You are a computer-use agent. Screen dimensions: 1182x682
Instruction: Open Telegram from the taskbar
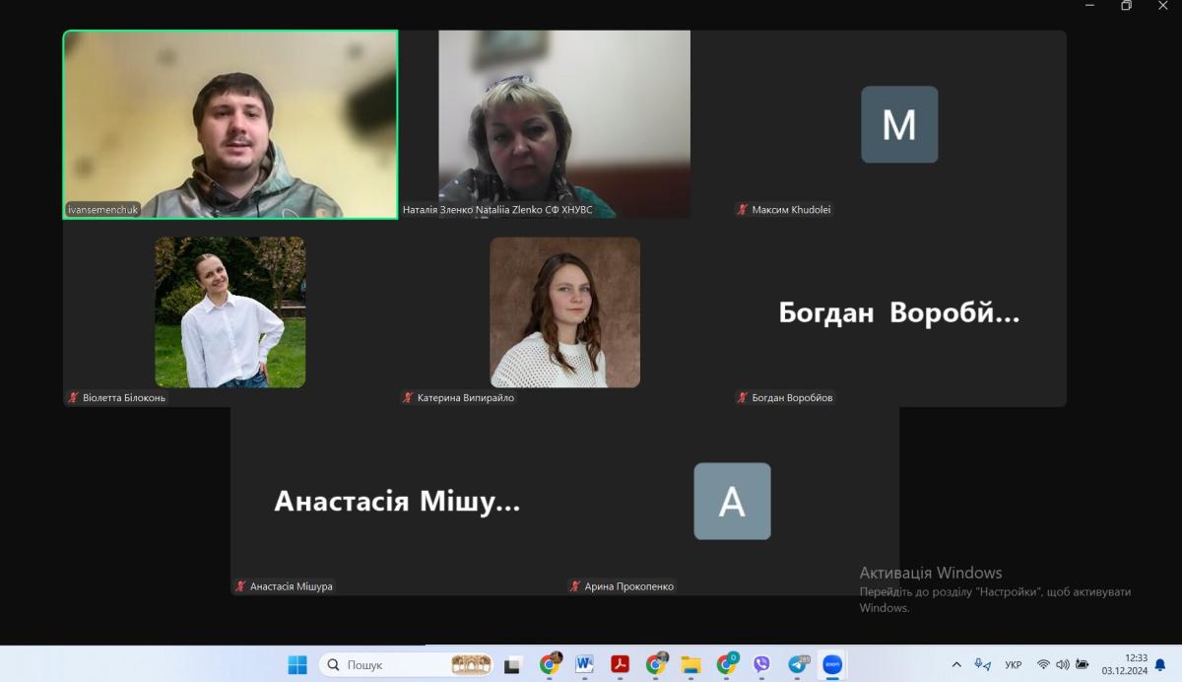(797, 665)
